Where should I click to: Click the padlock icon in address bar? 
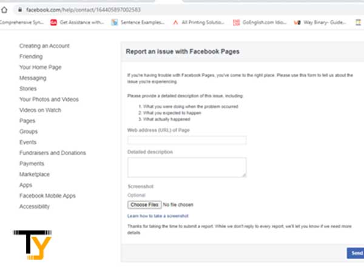(x=20, y=10)
